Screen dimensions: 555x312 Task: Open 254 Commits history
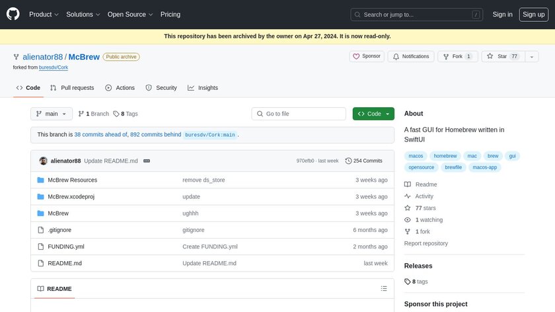364,161
